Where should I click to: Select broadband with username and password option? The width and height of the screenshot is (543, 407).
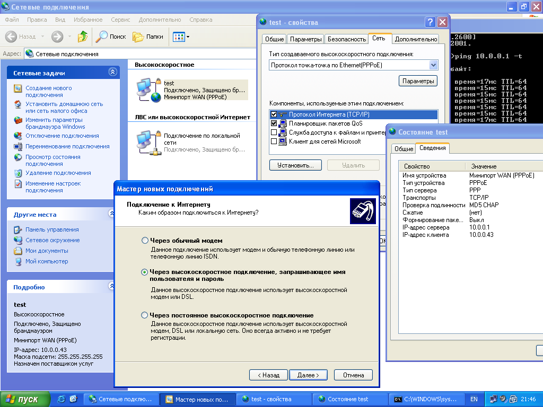pos(145,272)
